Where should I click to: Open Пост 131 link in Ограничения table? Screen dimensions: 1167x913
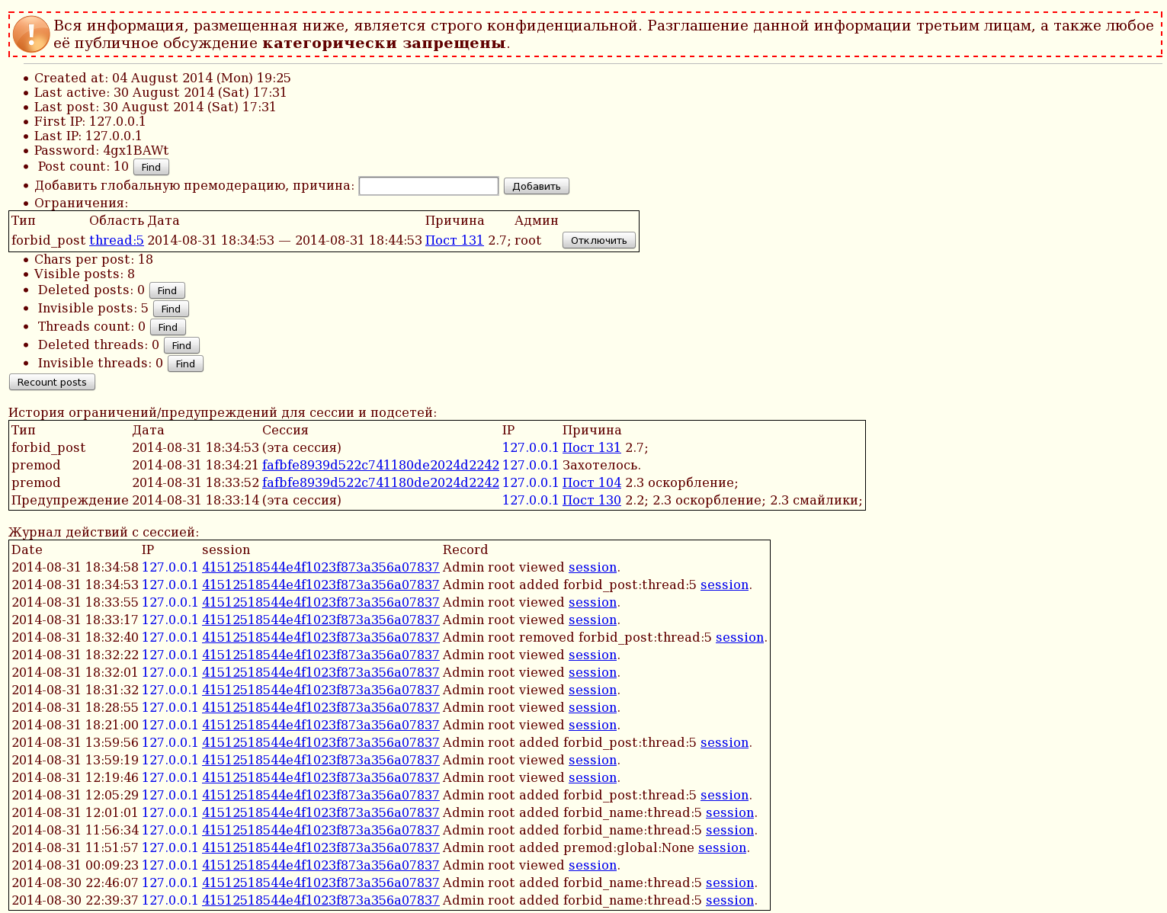click(x=454, y=240)
